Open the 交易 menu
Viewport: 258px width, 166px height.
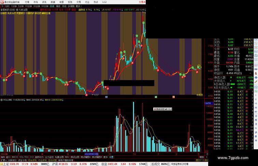[x=78, y=2]
